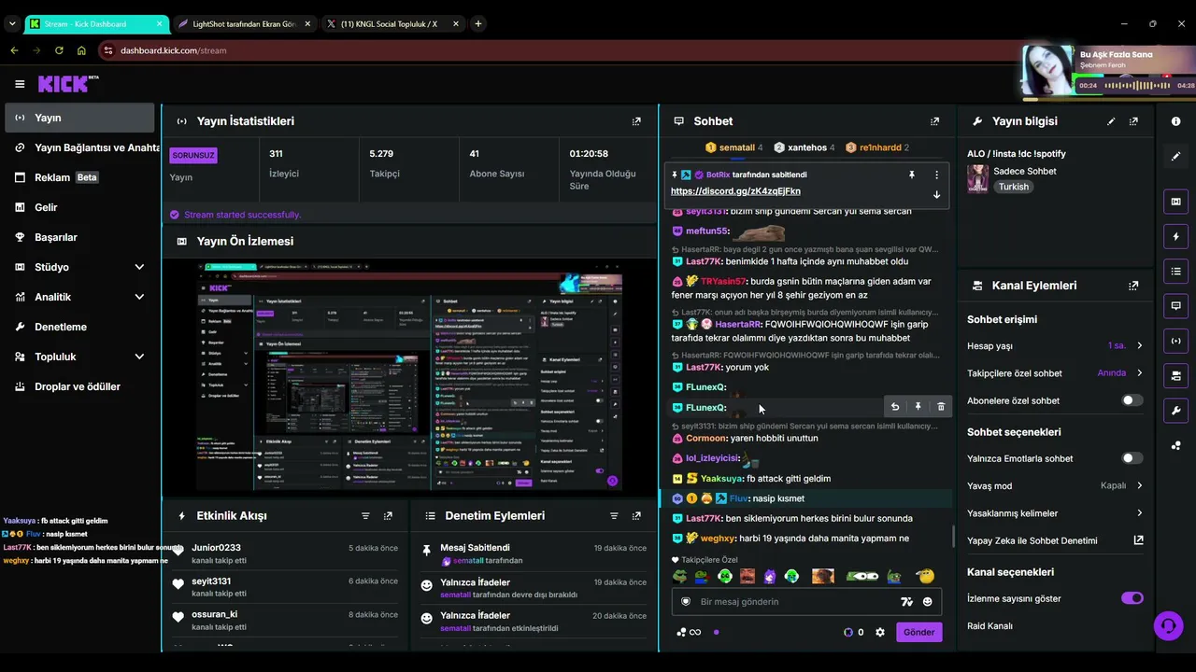
Task: Toggle the chat widget icon in right rail
Action: coord(1175,306)
